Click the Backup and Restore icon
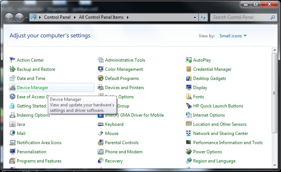This screenshot has width=281, height=172. [x=12, y=69]
